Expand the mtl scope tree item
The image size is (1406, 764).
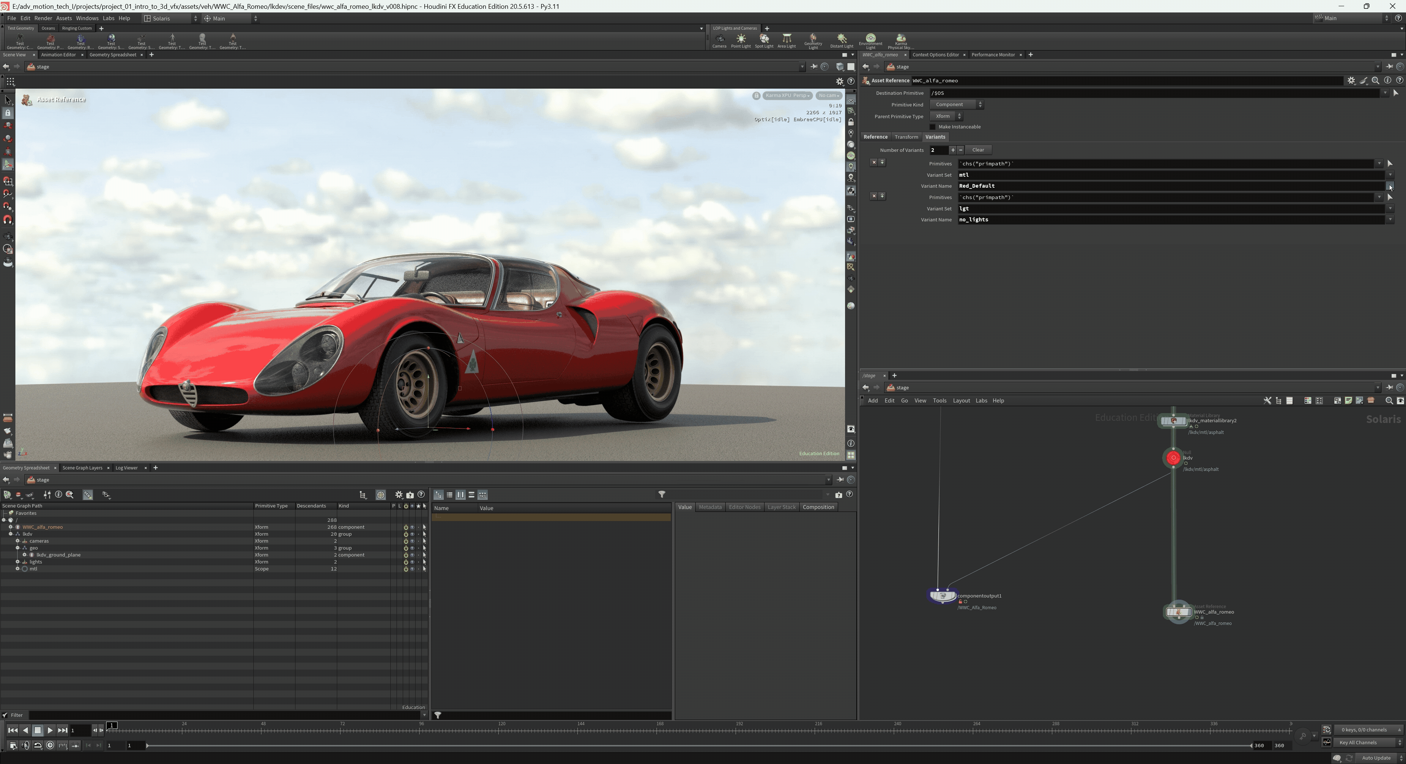point(18,569)
